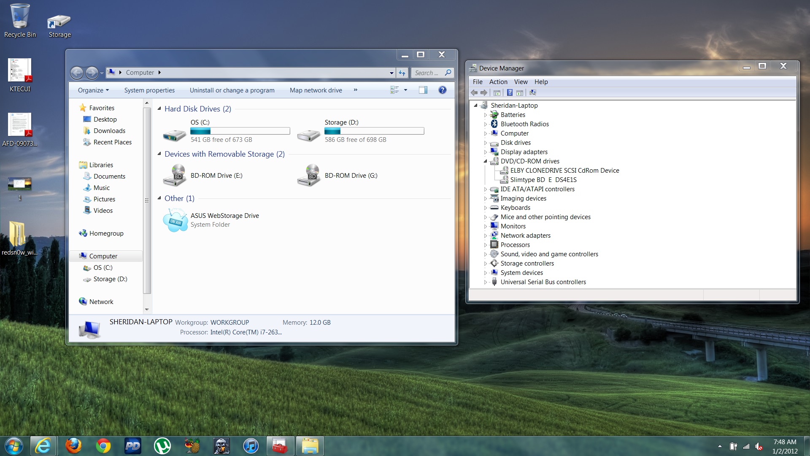Screen dimensions: 810x456
Task: Collapse the DVD/CD-ROM drives node
Action: click(x=485, y=161)
